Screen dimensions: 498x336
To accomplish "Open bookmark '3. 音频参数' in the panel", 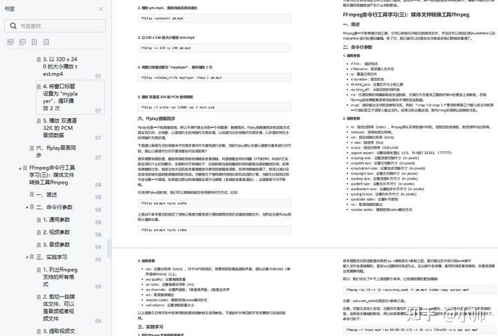I will point(57,245).
